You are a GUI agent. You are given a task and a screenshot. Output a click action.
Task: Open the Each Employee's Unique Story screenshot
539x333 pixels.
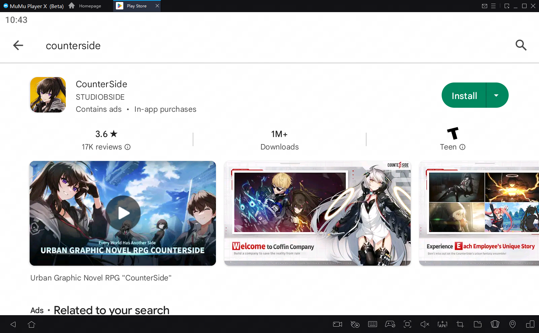pyautogui.click(x=479, y=213)
